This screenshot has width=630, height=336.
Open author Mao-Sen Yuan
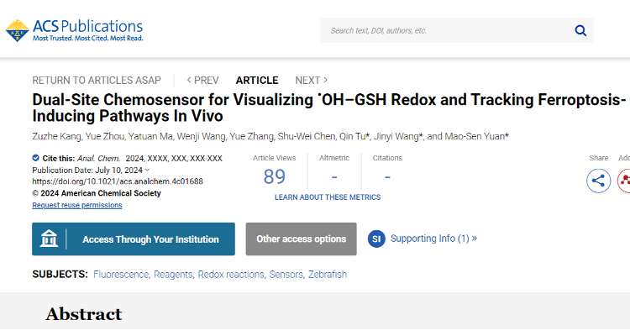tap(475, 137)
